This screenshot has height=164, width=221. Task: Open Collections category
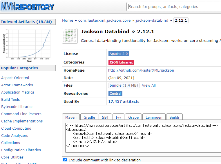pyautogui.click(x=10, y=143)
